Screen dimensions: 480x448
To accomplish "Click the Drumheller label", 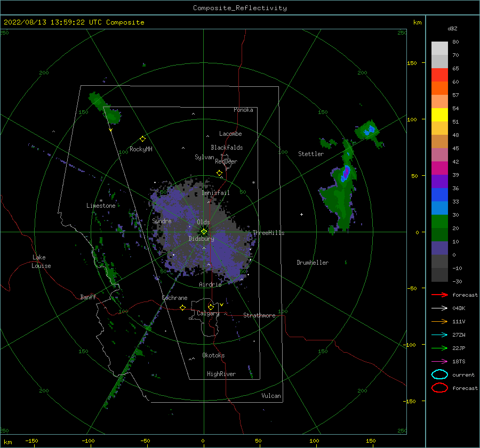I will coord(313,263).
